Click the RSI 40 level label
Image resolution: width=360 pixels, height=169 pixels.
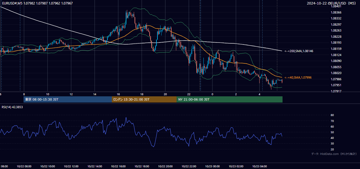click(332, 138)
